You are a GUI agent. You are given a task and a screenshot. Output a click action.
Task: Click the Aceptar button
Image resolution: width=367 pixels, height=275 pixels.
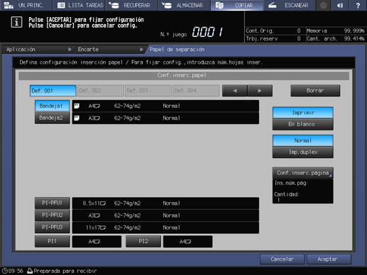click(x=329, y=259)
